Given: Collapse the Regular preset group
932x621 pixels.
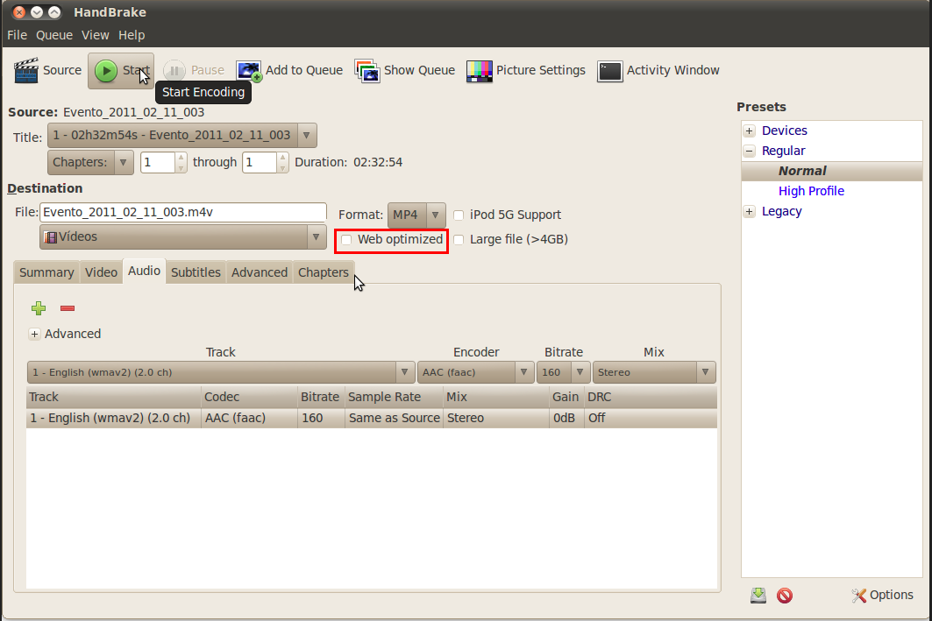Looking at the screenshot, I should [750, 151].
